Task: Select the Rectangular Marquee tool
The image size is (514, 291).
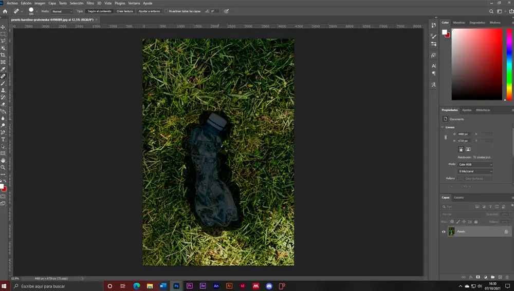Action: pos(3,34)
